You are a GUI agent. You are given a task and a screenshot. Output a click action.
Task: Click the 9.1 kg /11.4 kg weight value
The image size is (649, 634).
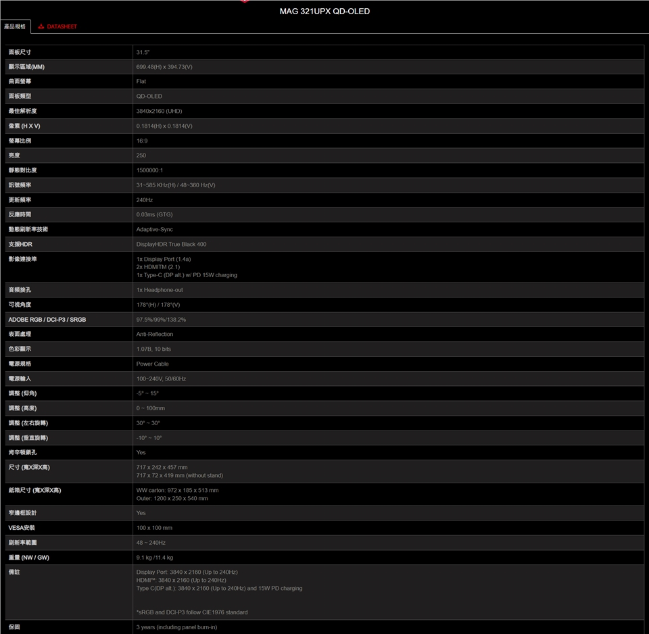pyautogui.click(x=155, y=558)
